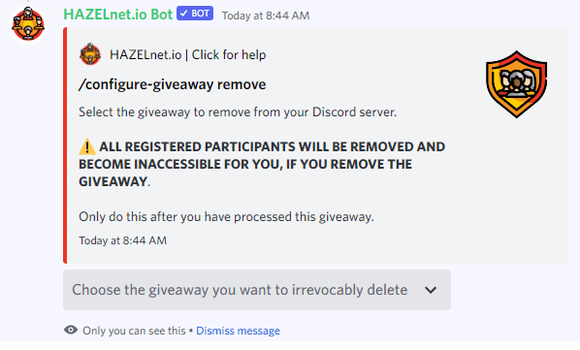Click the checkmark inside the BOT badge
Screen dimensions: 580x350
184,14
